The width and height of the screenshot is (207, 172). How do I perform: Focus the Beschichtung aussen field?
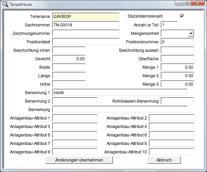(177, 50)
